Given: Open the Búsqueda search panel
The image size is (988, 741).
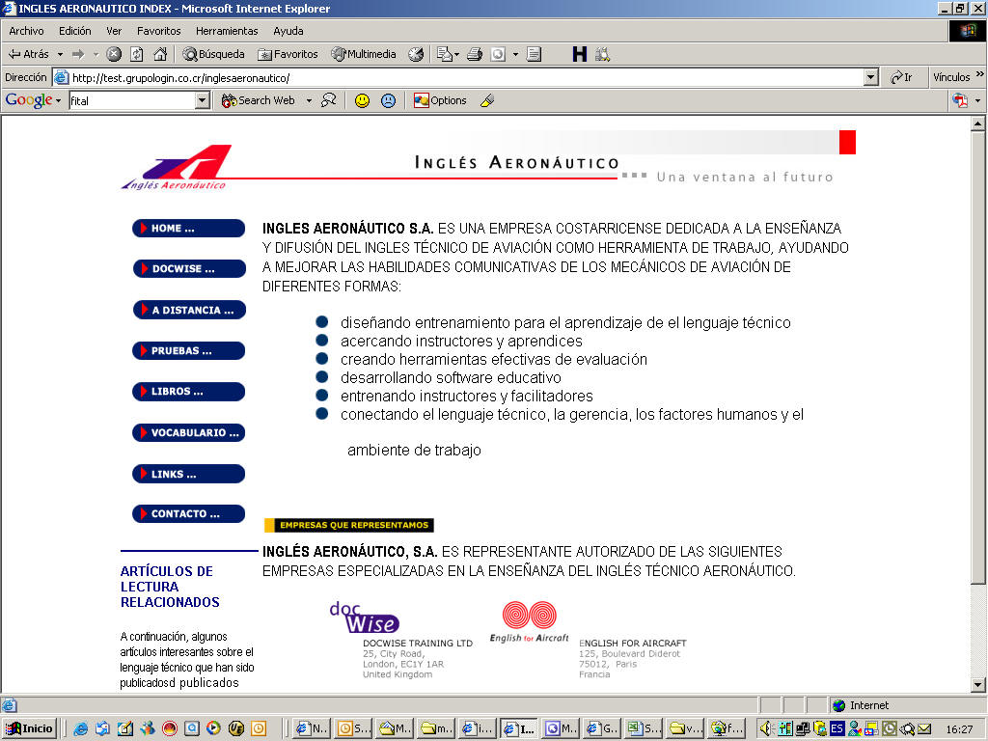Looking at the screenshot, I should 213,54.
